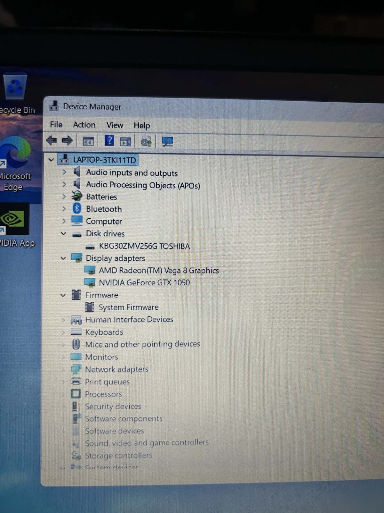Select Security devices label
This screenshot has width=384, height=513.
[113, 406]
